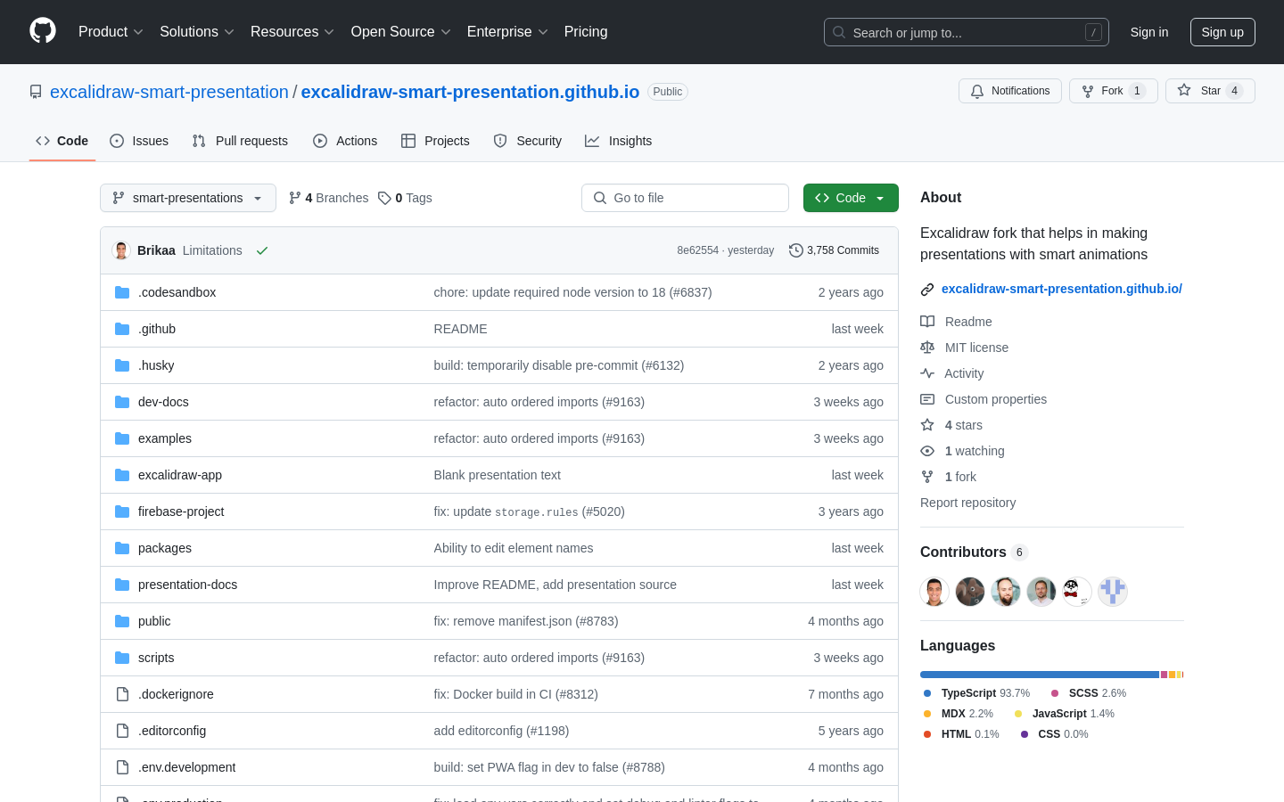Open the 'Limitations' commit message

coord(212,250)
